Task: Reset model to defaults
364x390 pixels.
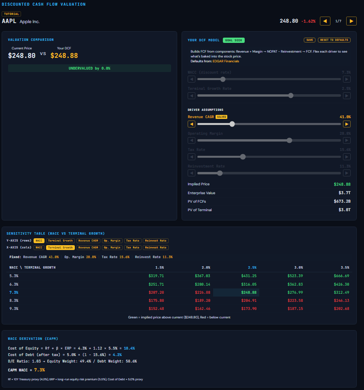Action: [334, 40]
